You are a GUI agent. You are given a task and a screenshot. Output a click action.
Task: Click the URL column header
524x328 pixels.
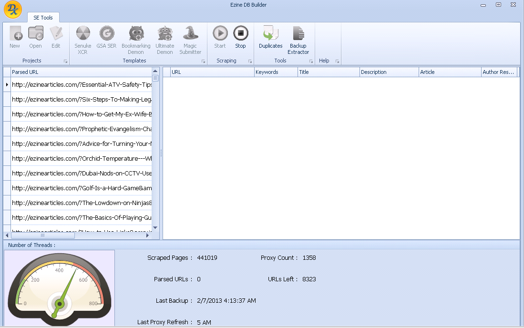pyautogui.click(x=212, y=72)
